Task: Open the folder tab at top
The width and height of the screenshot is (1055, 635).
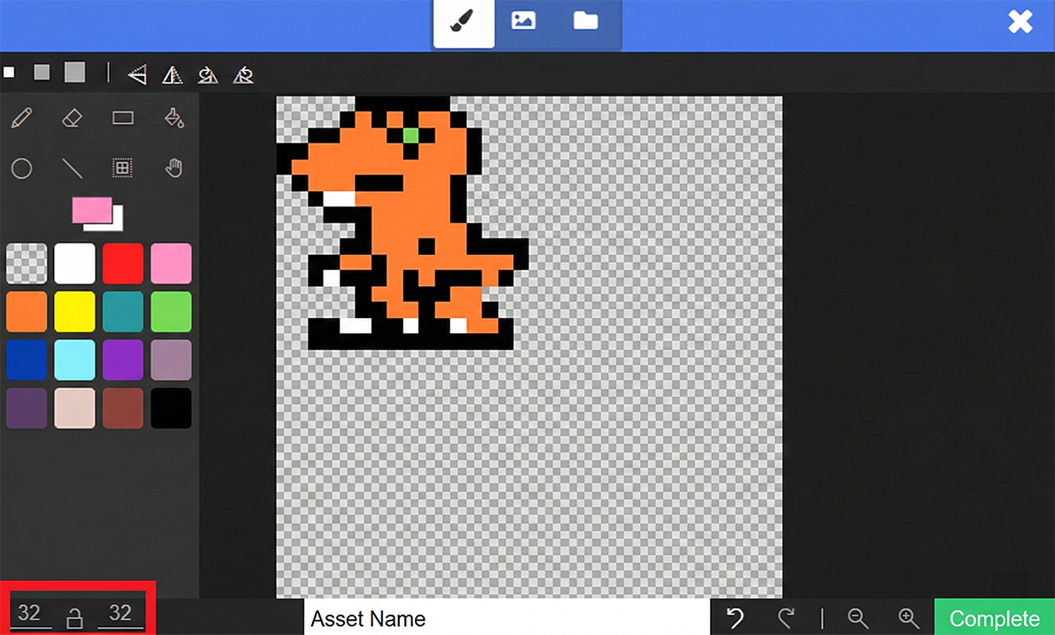Action: tap(585, 21)
